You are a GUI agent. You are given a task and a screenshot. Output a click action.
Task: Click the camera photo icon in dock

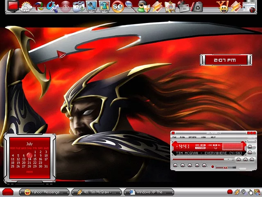coord(78,6)
